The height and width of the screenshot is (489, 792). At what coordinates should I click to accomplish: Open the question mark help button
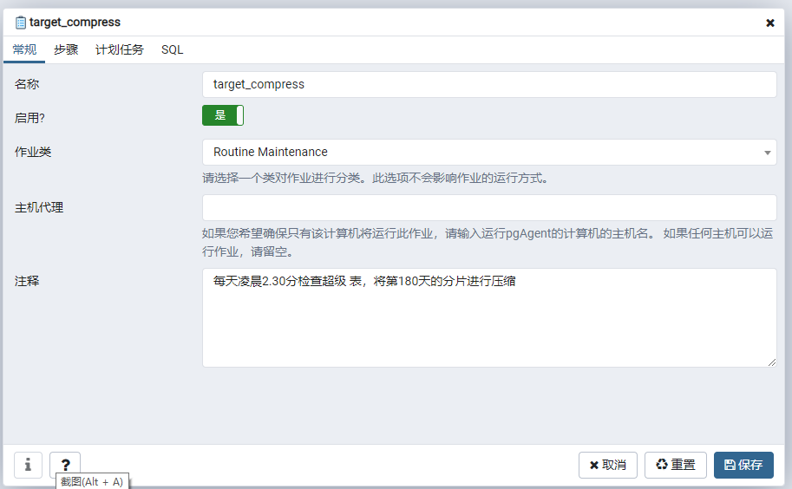click(x=65, y=464)
